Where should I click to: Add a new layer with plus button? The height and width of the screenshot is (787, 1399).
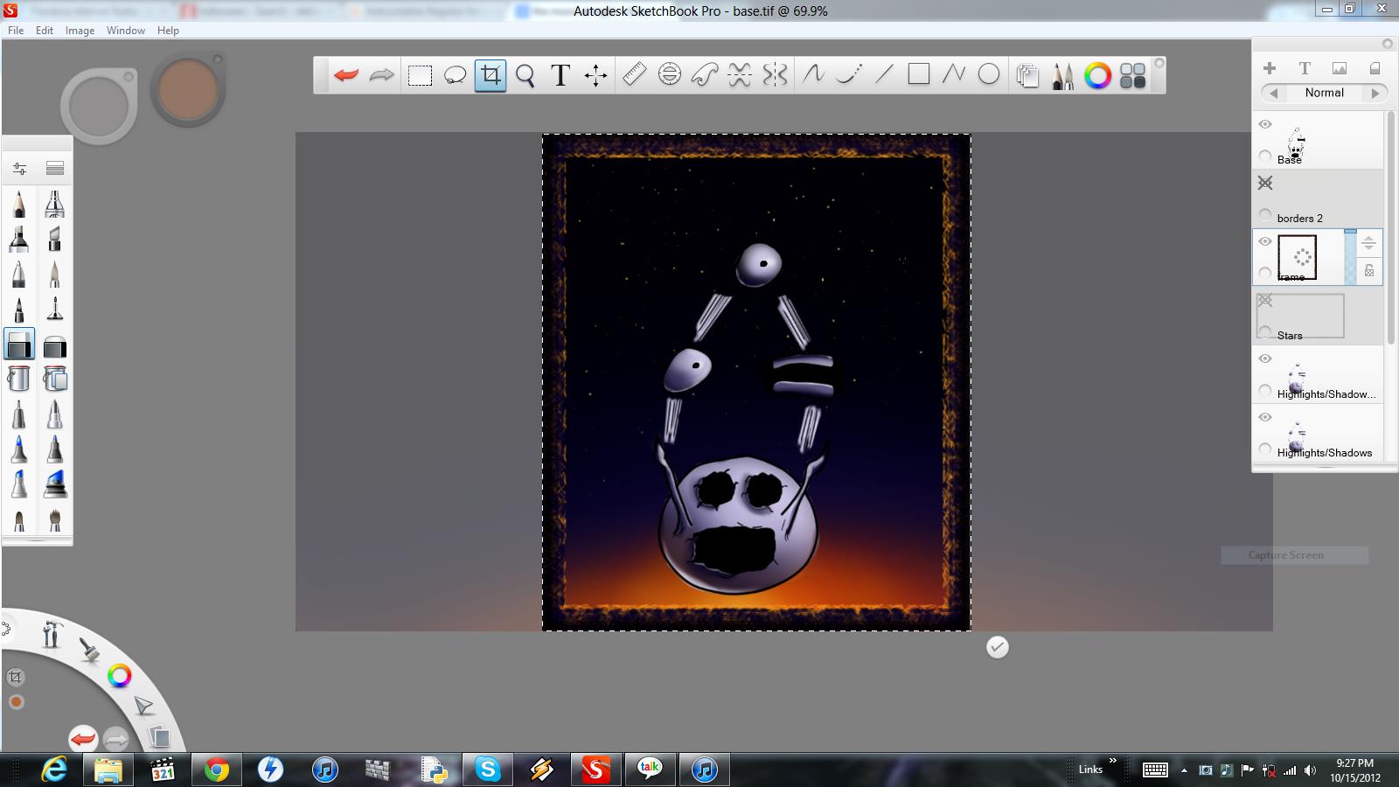(1270, 68)
